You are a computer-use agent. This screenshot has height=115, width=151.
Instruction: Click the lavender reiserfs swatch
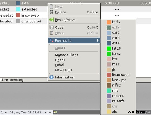click(x=109, y=101)
